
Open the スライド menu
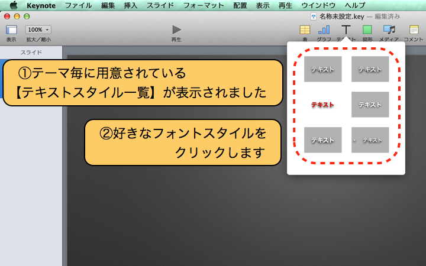pos(160,5)
